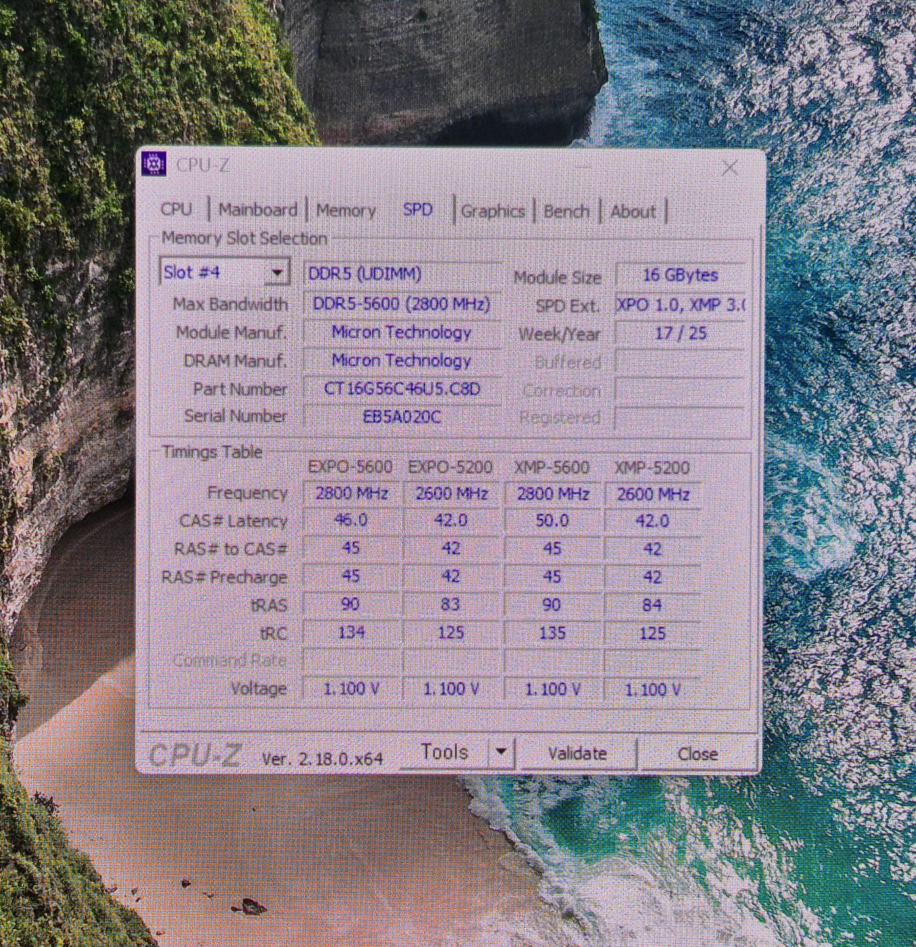Open the Mainboard tab
Image resolution: width=916 pixels, height=947 pixels.
[258, 210]
